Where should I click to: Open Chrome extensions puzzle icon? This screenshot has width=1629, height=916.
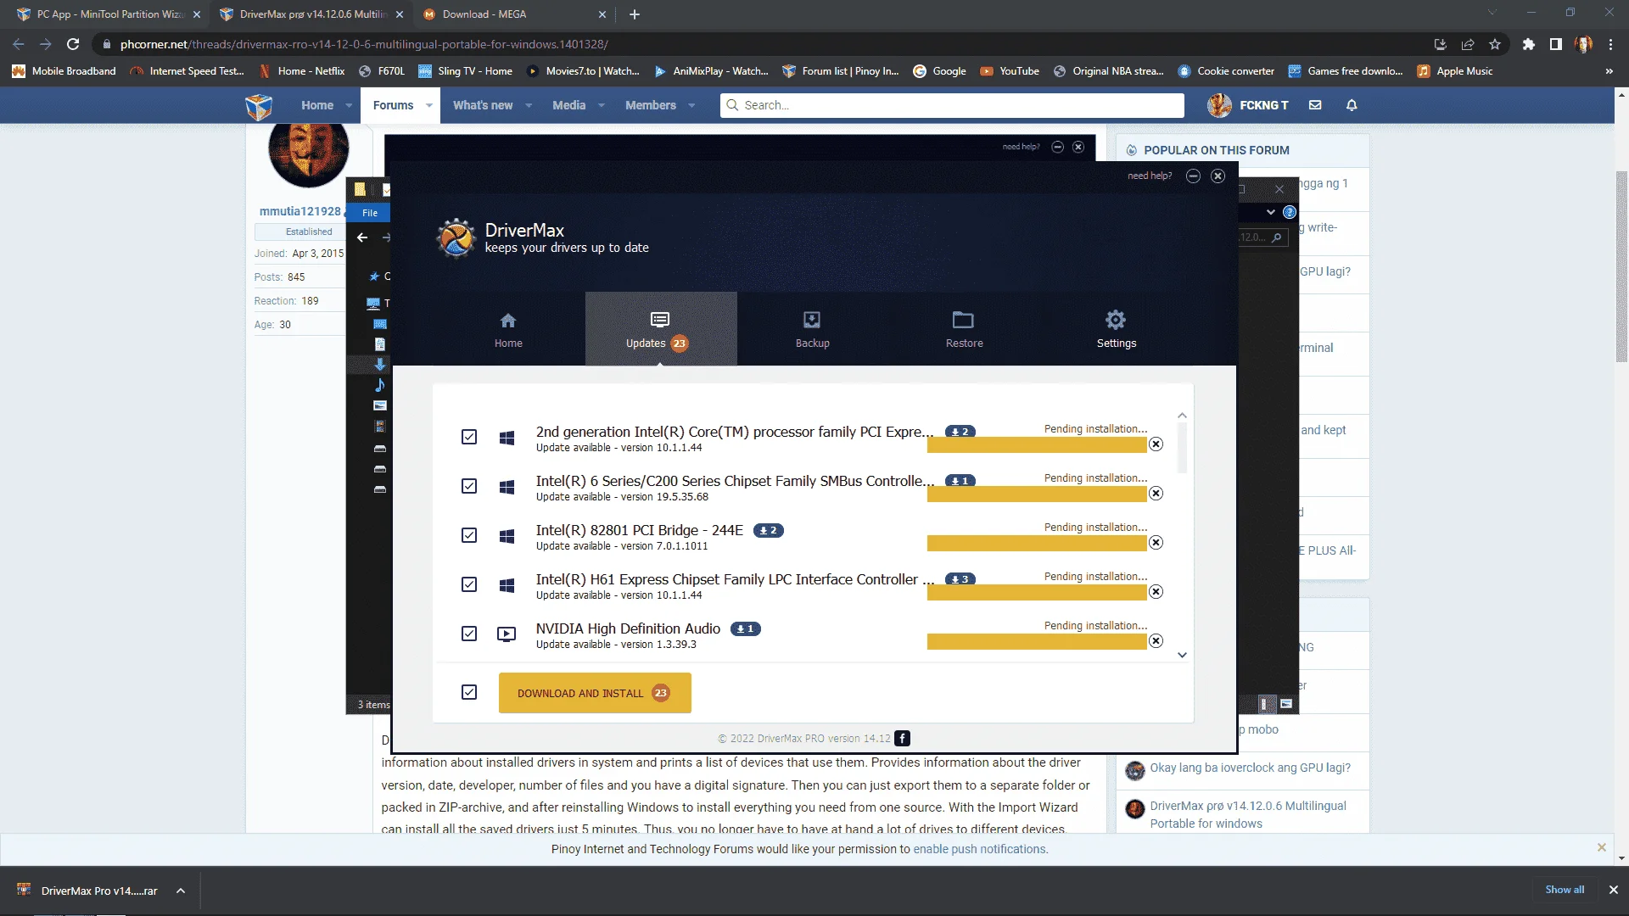coord(1528,44)
